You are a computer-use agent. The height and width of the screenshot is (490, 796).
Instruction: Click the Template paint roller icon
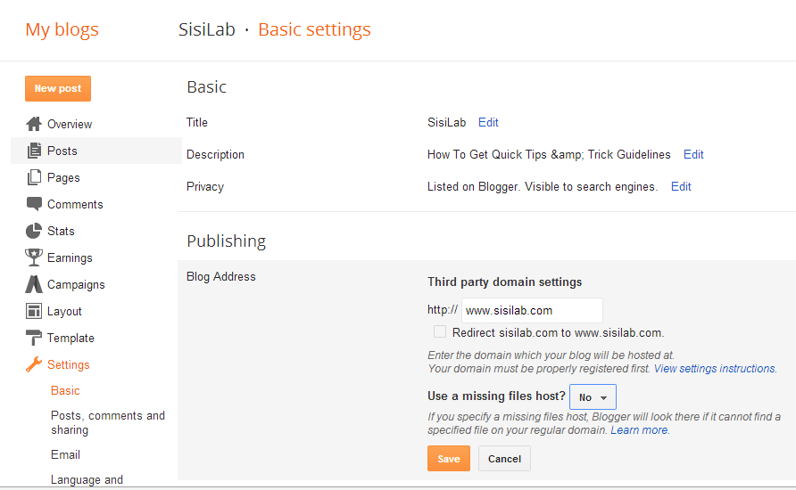34,338
